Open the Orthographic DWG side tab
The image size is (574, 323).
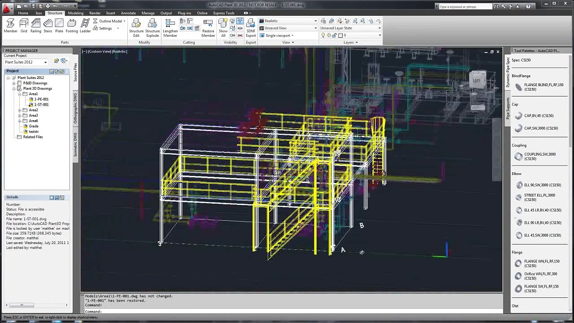(75, 108)
